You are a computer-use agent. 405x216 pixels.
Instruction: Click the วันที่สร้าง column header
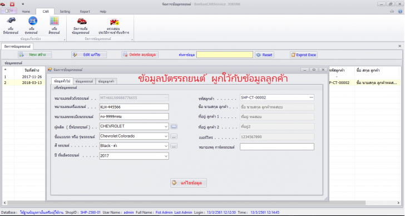[32, 70]
